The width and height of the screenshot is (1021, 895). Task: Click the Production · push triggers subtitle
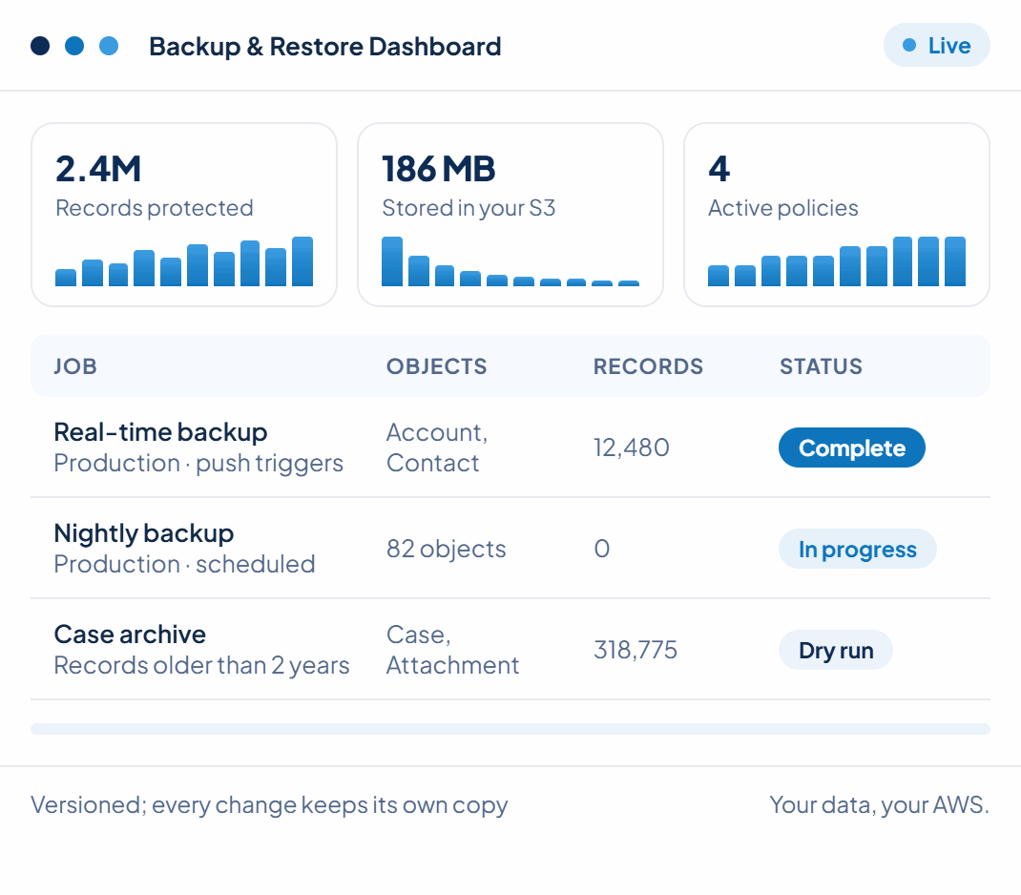click(x=198, y=464)
